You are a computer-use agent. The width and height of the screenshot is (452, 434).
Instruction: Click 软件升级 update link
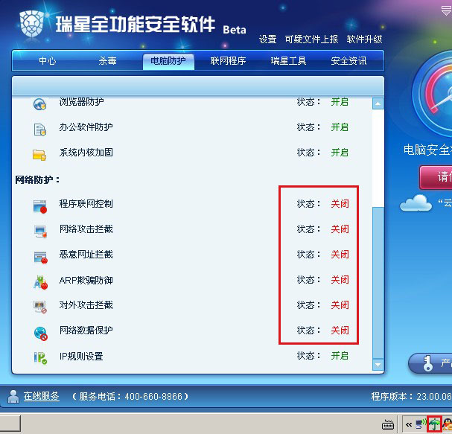pos(364,39)
